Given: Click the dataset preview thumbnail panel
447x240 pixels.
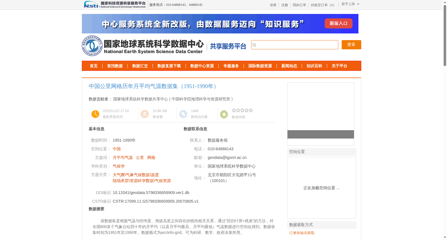Looking at the screenshot, I should tap(321, 114).
